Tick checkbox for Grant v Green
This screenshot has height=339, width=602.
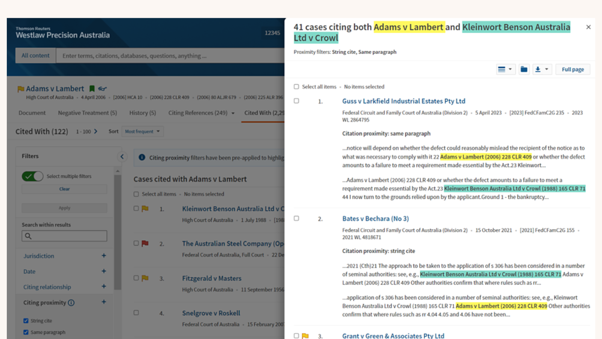(296, 336)
